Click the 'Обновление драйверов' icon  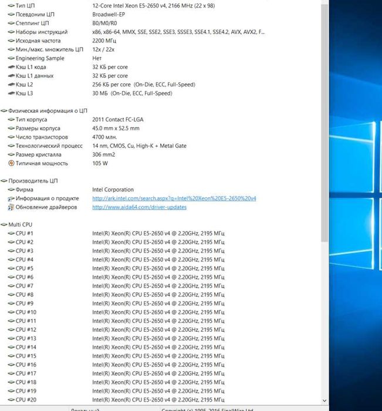pyautogui.click(x=11, y=207)
